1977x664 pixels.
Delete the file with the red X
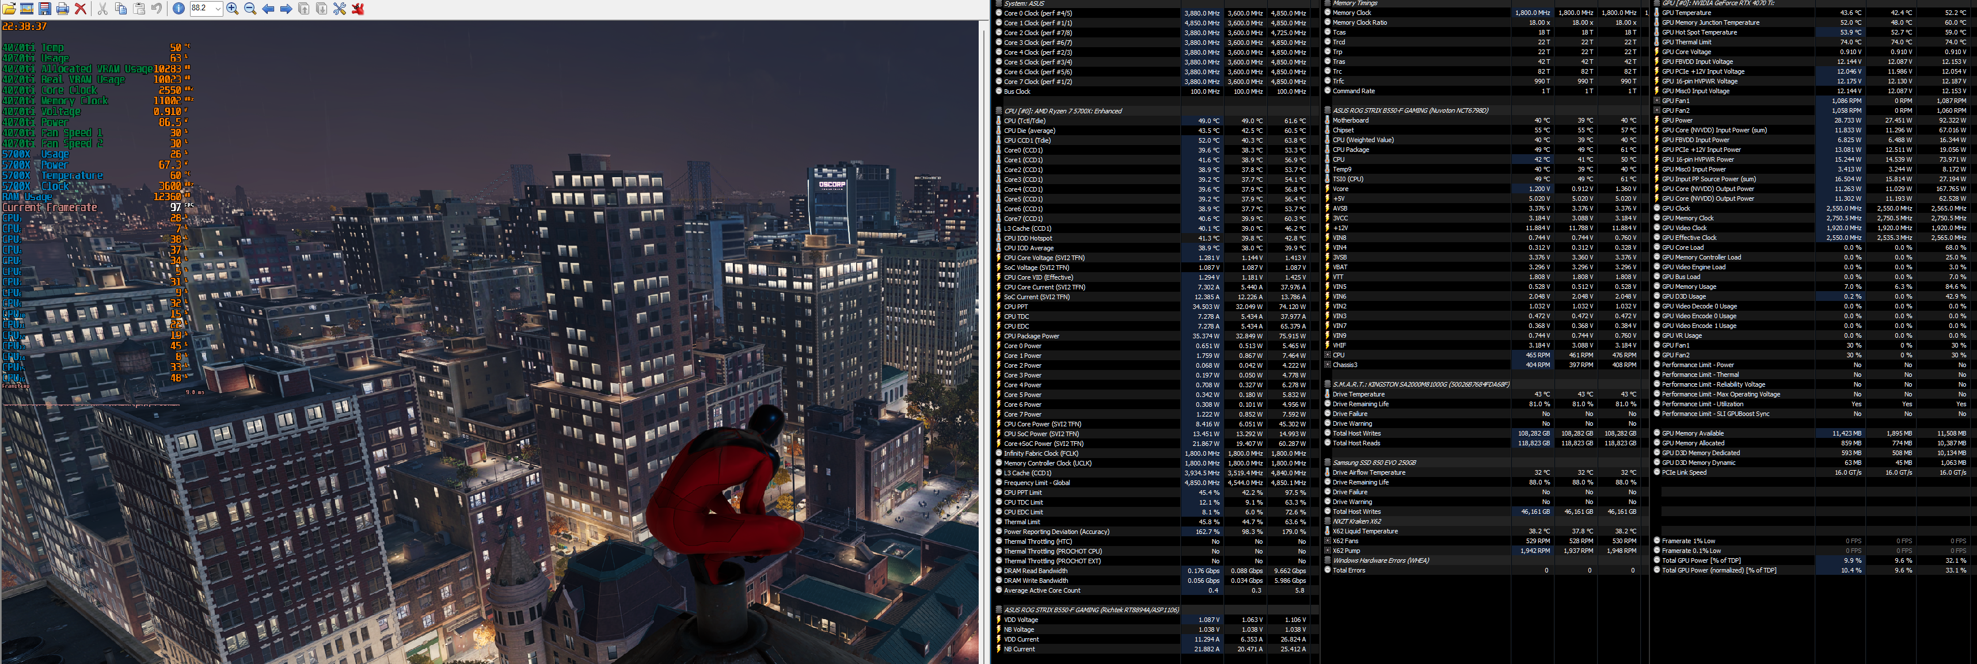[80, 9]
